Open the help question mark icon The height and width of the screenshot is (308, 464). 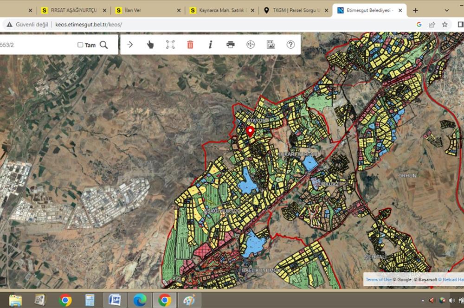point(291,45)
